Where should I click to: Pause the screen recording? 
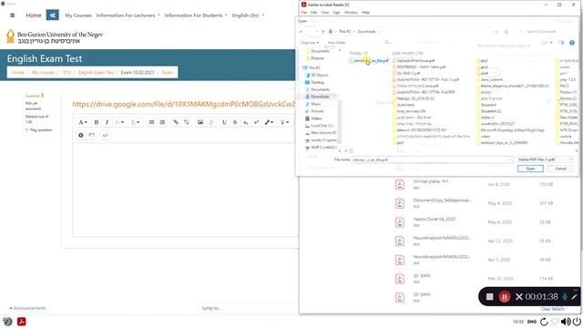[x=504, y=296]
